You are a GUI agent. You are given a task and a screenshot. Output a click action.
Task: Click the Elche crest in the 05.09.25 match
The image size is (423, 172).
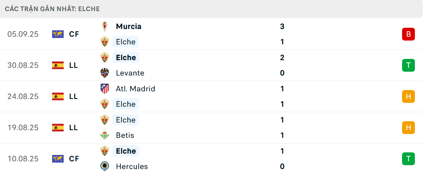pyautogui.click(x=105, y=42)
